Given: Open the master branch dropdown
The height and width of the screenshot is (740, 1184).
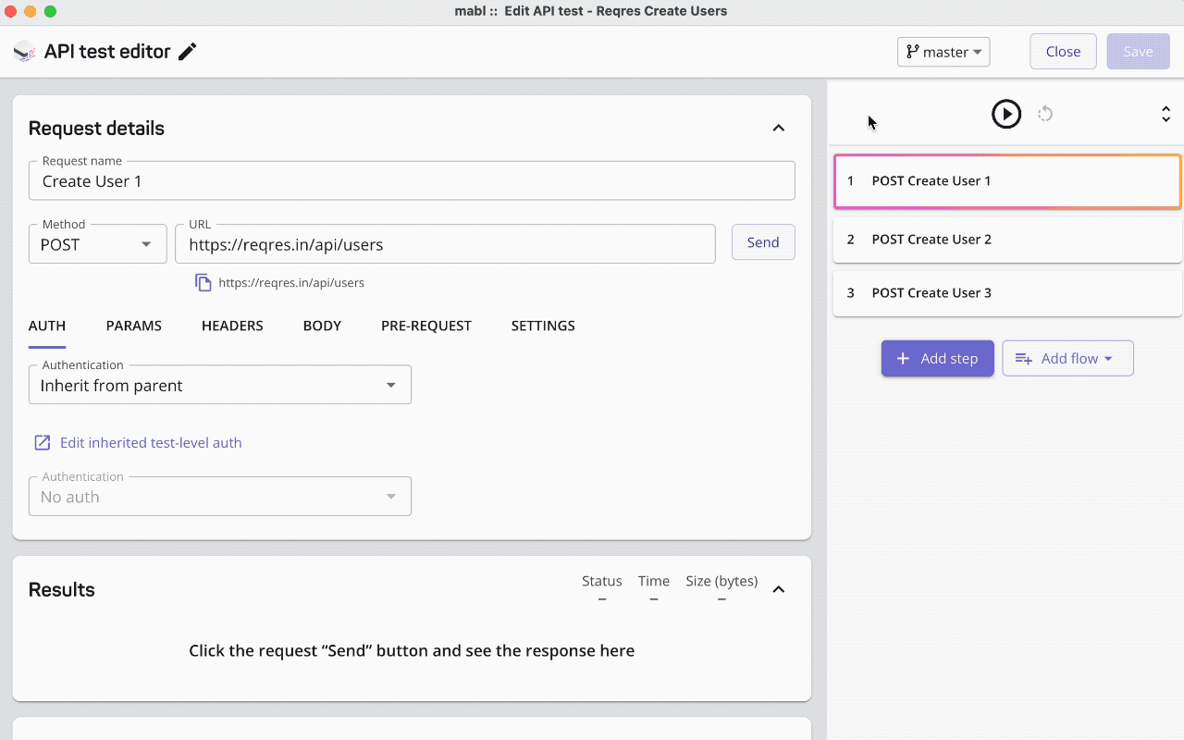Looking at the screenshot, I should pos(943,52).
